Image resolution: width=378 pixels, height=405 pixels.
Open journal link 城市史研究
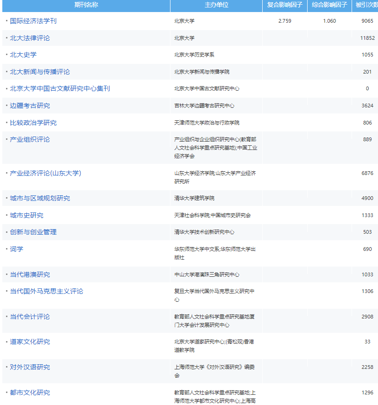click(x=26, y=215)
